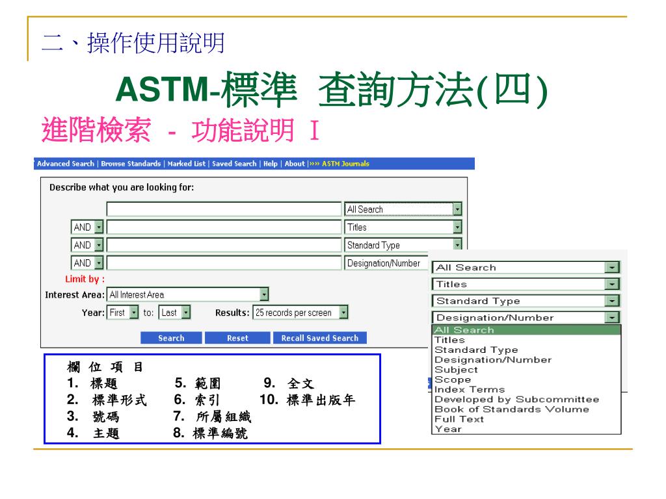Open Saved Search in the navigation bar
The image size is (666, 499).
[x=234, y=164]
